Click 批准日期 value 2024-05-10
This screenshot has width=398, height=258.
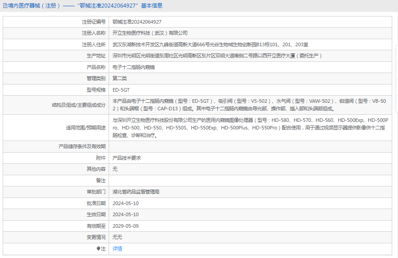126,203
